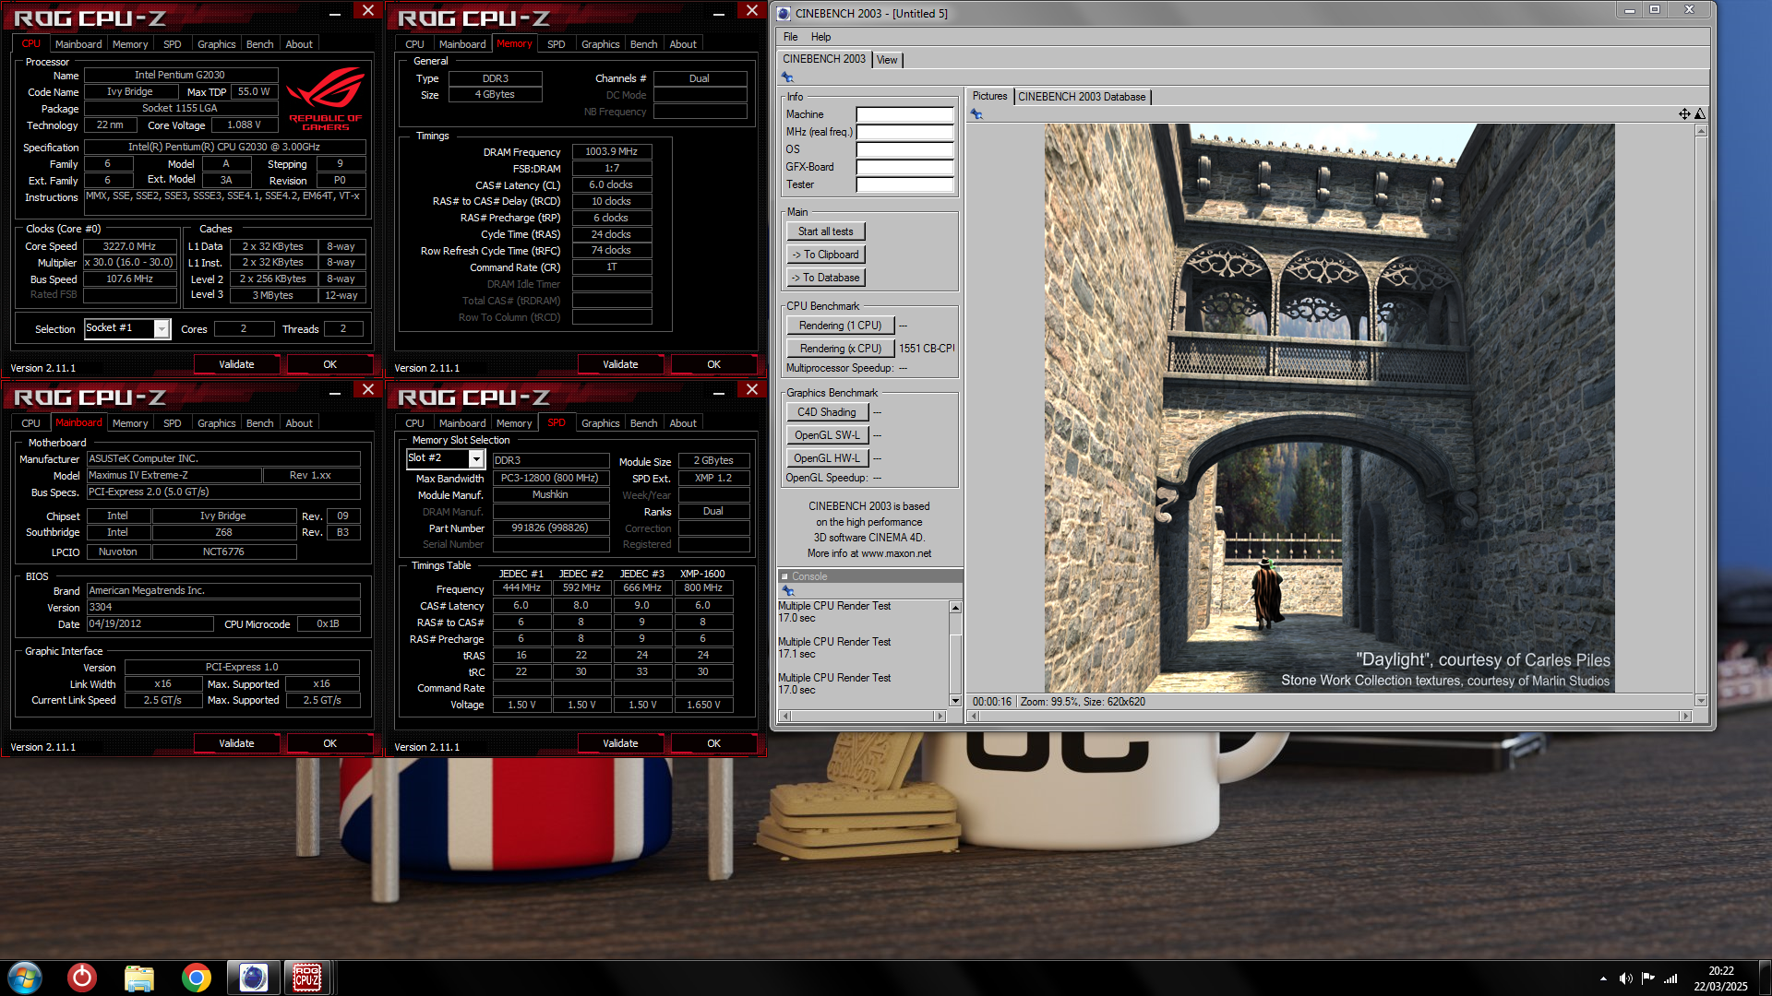Switch to the View tab in CINEBENCH
Image resolution: width=1772 pixels, height=996 pixels.
click(887, 60)
